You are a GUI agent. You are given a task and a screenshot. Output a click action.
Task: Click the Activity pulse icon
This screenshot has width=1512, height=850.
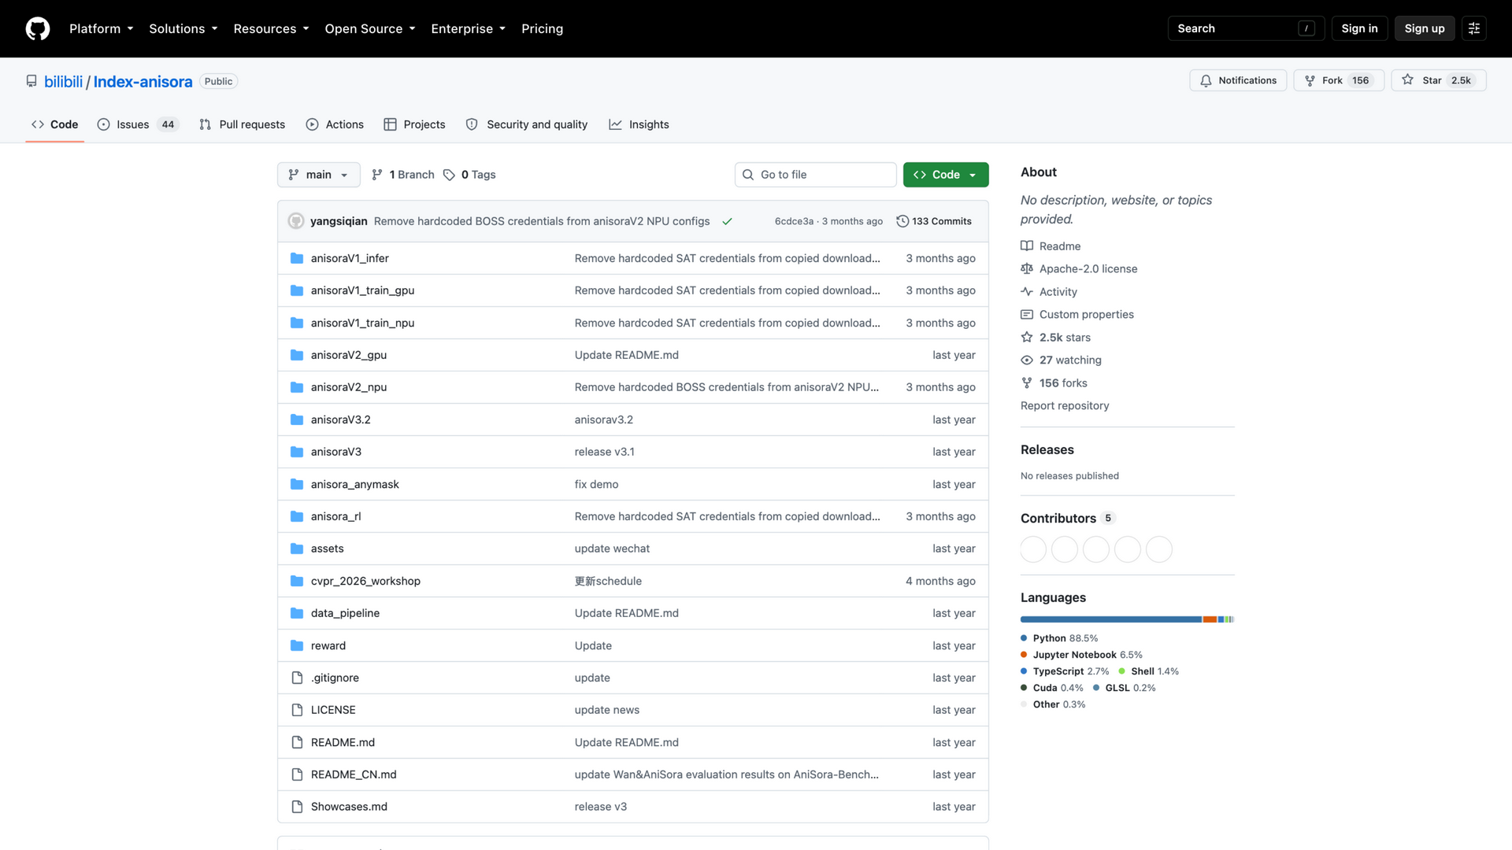point(1027,292)
